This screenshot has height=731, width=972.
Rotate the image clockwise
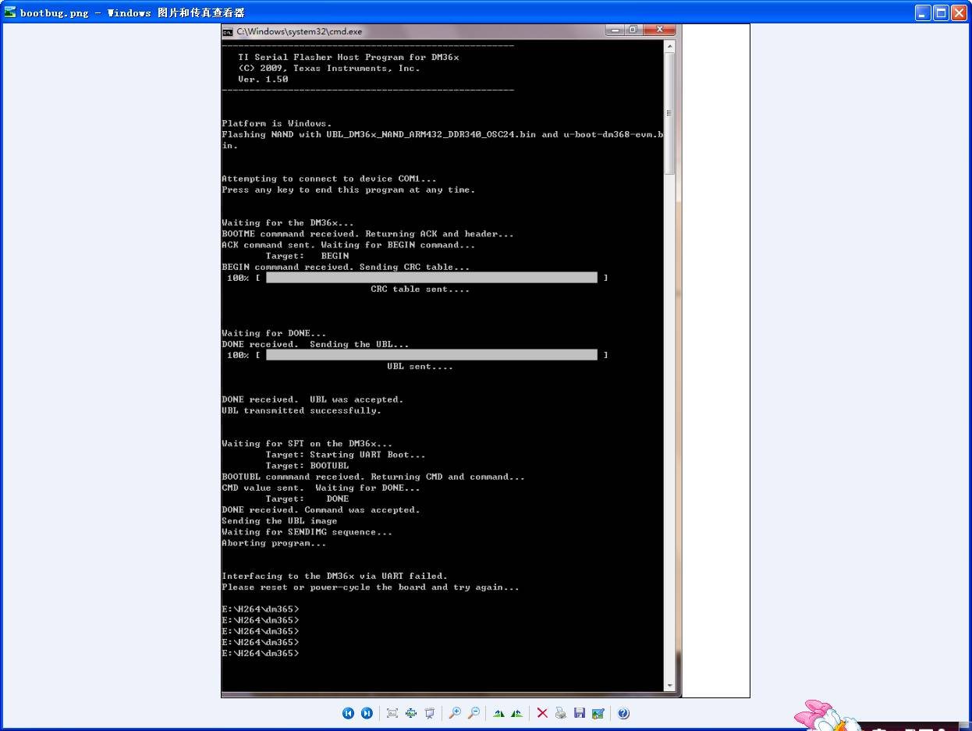point(498,713)
